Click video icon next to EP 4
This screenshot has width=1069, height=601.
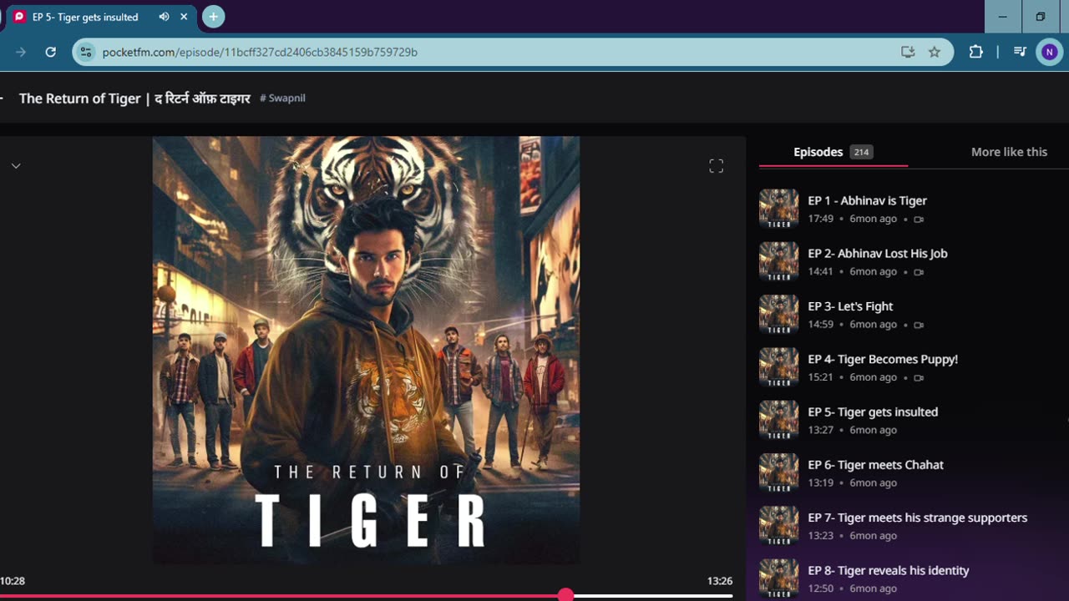pos(919,377)
